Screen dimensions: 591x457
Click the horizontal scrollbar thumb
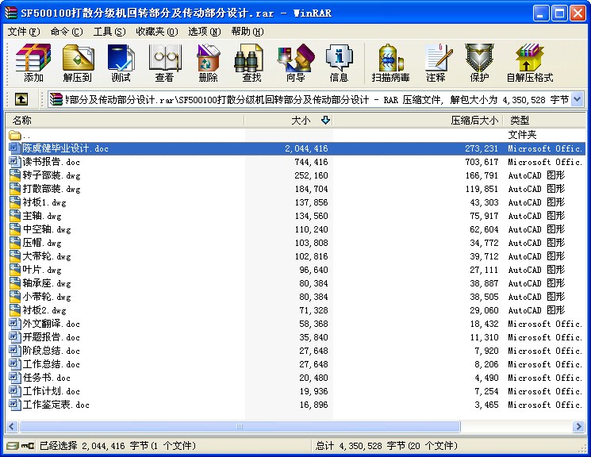(240, 427)
